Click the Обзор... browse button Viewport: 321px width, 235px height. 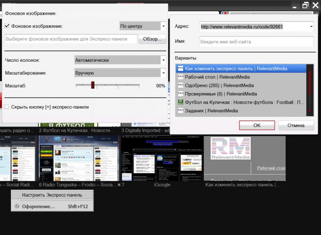point(152,39)
